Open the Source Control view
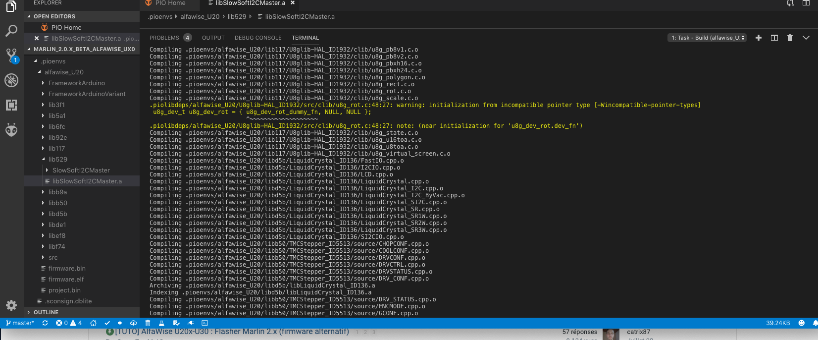Image resolution: width=818 pixels, height=340 pixels. pos(11,55)
